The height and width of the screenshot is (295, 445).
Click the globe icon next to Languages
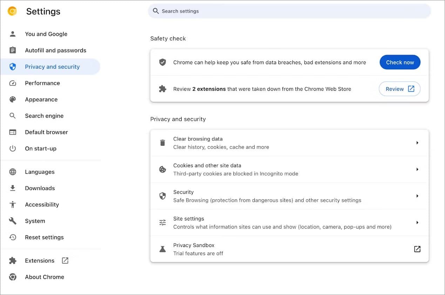[13, 172]
